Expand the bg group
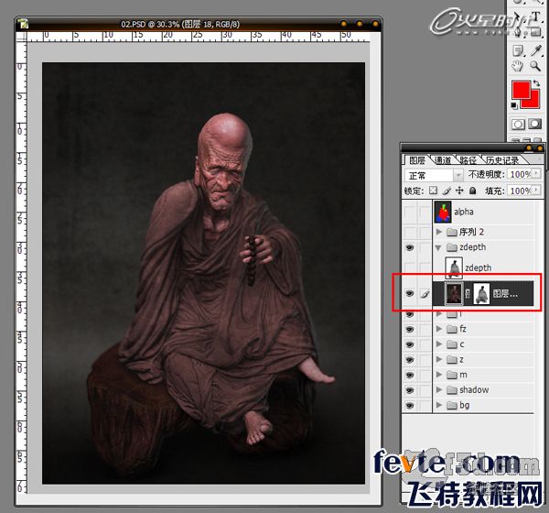 click(x=439, y=405)
